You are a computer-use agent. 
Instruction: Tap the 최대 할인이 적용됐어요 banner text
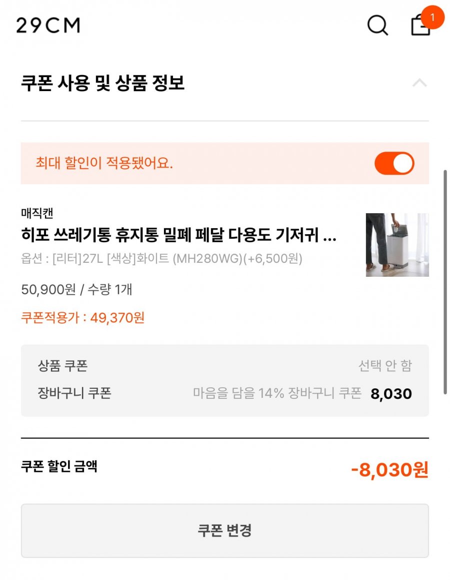pos(104,163)
